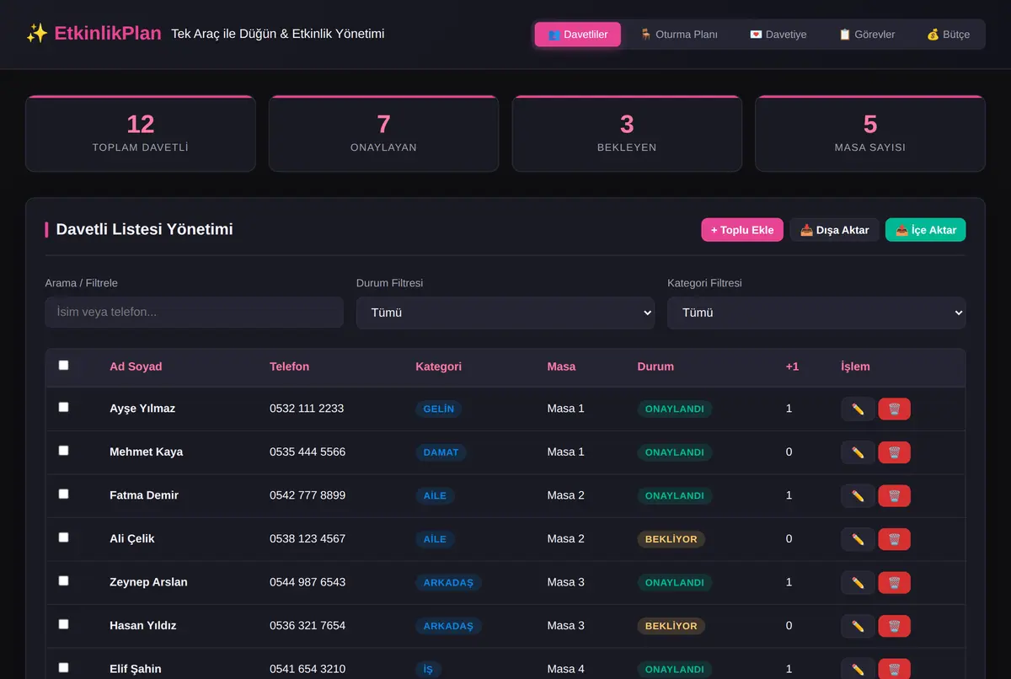
Task: Remove Hasan Yıldız using the trash icon
Action: pyautogui.click(x=894, y=626)
